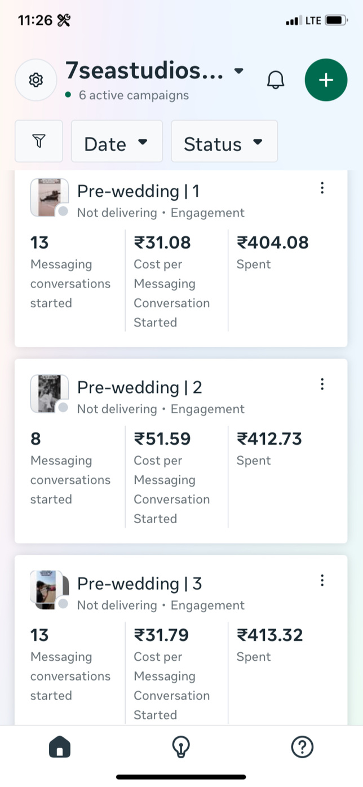Go to the Home tab

pos(60,748)
